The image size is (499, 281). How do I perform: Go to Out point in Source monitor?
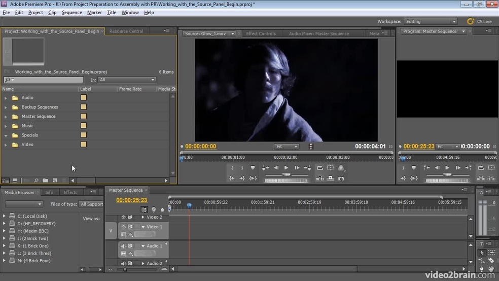pos(242,178)
